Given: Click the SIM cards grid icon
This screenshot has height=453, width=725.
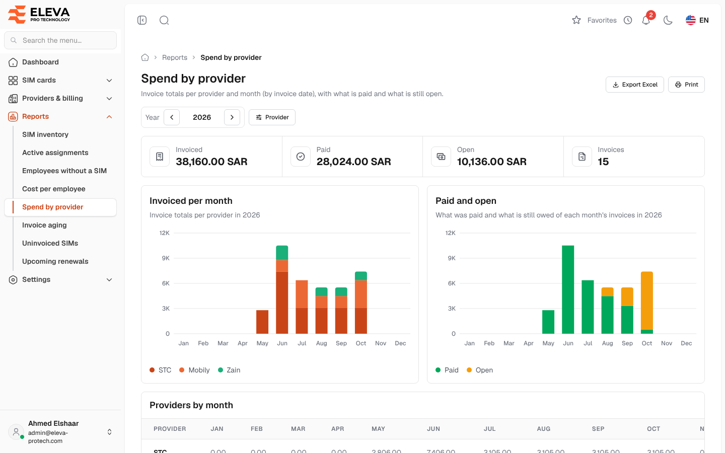Looking at the screenshot, I should tap(13, 81).
